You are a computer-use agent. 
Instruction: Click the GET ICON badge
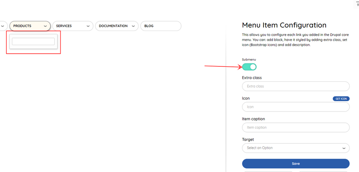pyautogui.click(x=341, y=98)
